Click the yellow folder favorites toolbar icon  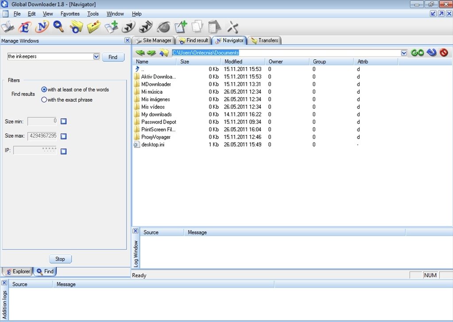93,27
